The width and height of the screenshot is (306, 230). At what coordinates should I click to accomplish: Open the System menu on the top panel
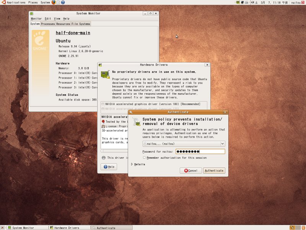tap(45, 3)
